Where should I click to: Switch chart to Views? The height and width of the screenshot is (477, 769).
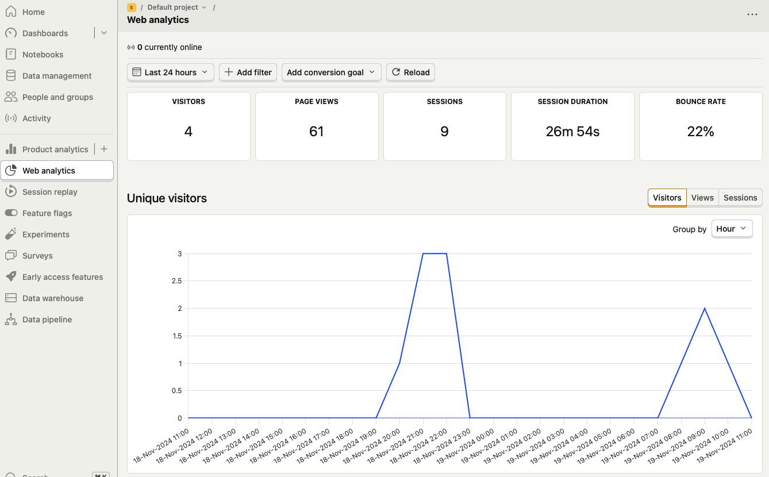(702, 198)
